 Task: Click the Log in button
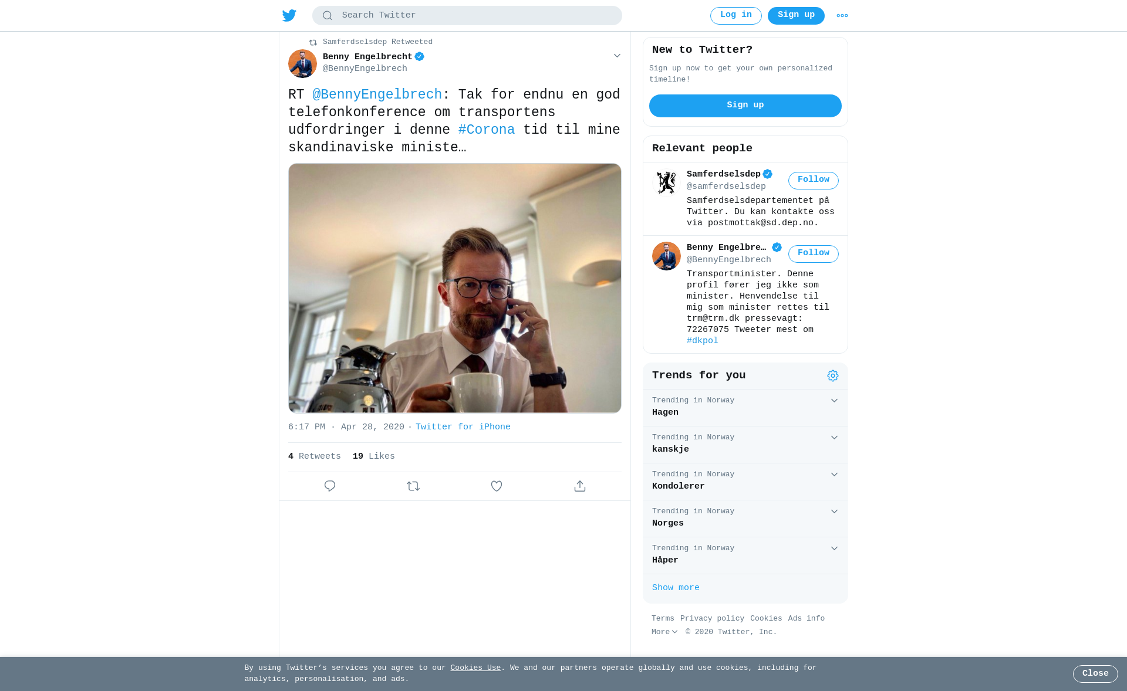[x=736, y=15]
